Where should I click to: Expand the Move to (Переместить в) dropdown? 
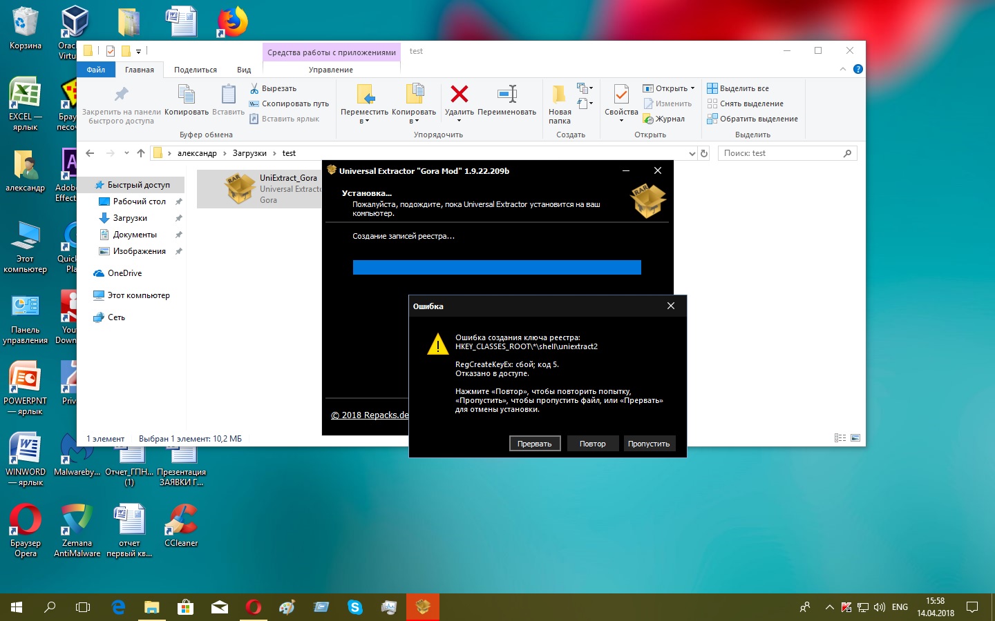click(x=365, y=121)
